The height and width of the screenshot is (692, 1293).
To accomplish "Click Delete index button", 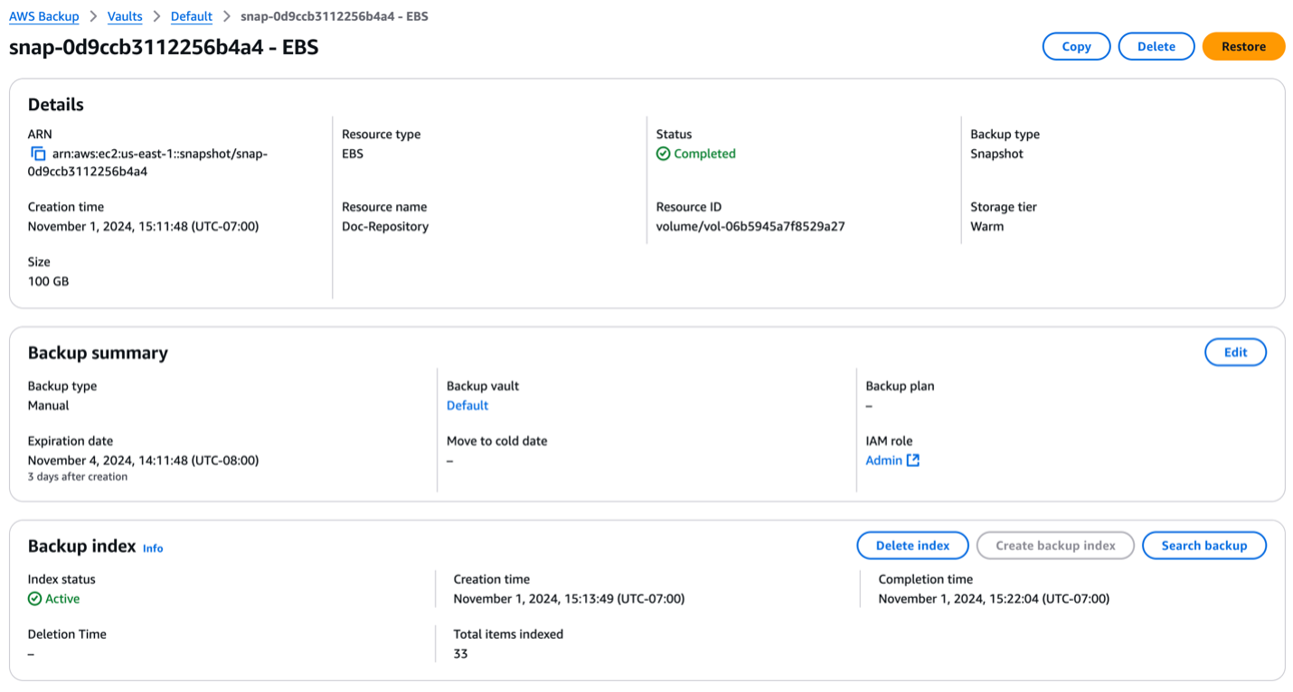I will pyautogui.click(x=912, y=546).
